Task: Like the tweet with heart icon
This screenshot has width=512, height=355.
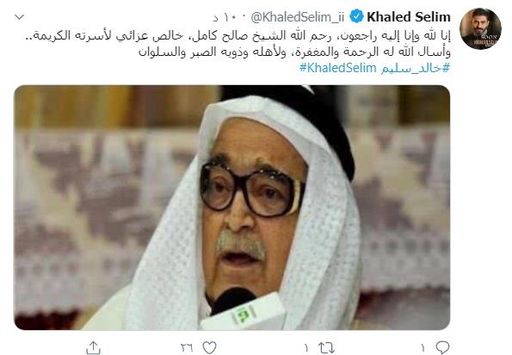Action: point(209,347)
